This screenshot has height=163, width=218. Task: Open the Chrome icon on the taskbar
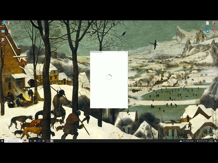coord(43,141)
